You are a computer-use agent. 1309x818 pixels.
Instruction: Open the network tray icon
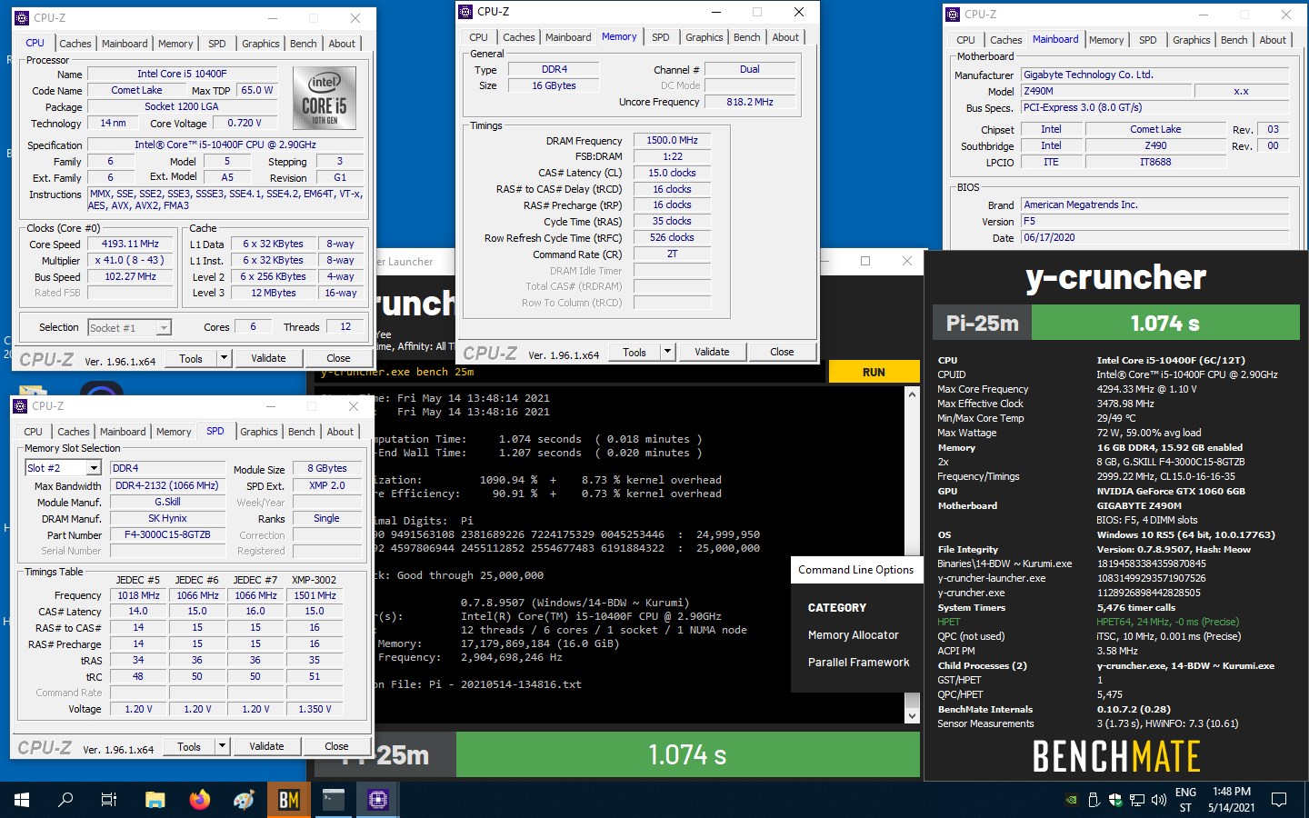[x=1137, y=801]
